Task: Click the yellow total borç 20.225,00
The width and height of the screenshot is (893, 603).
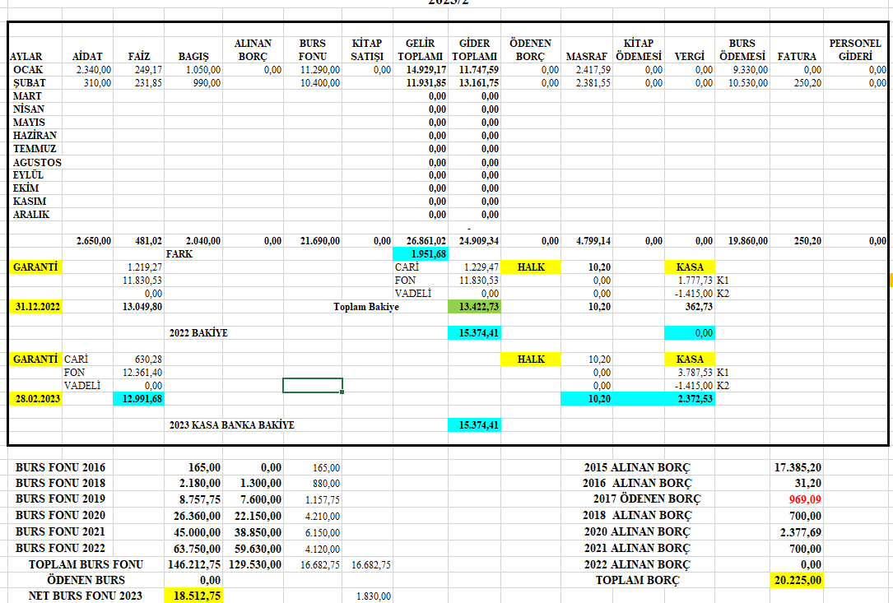Action: 796,580
